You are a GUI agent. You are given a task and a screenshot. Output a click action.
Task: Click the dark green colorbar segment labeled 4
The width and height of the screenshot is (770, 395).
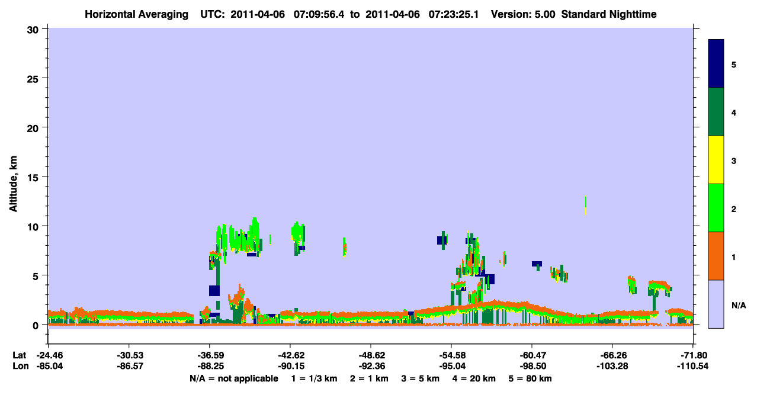click(x=716, y=112)
